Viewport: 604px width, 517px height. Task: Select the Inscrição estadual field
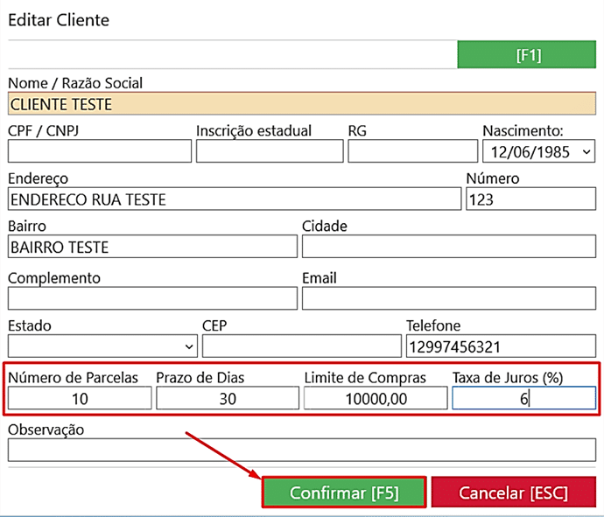point(269,151)
